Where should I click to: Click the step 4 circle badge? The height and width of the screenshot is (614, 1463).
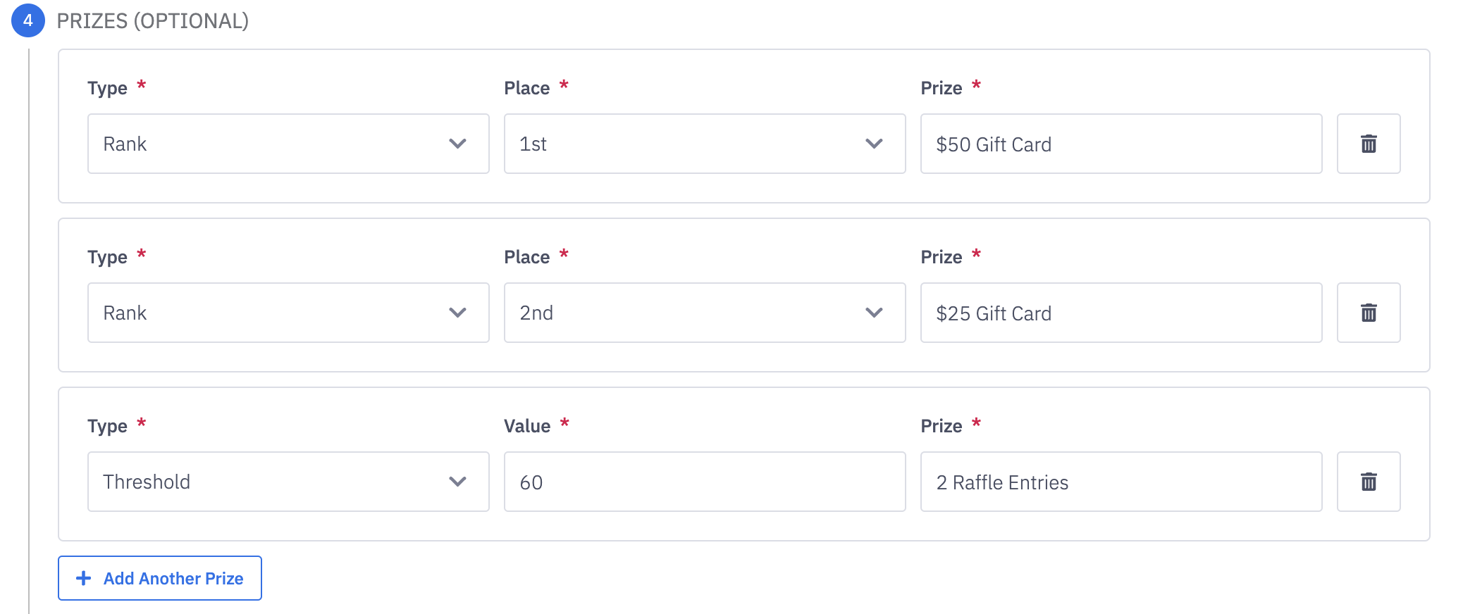[x=28, y=20]
